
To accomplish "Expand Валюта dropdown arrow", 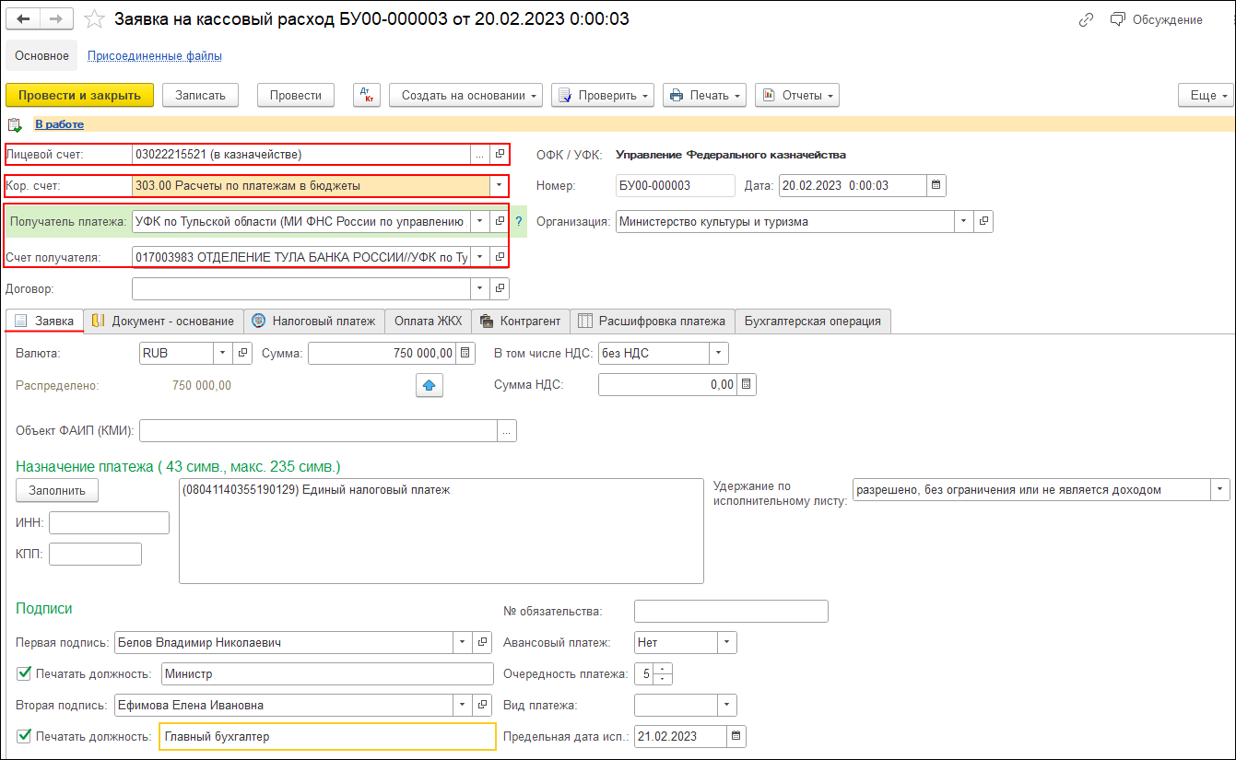I will [x=224, y=353].
